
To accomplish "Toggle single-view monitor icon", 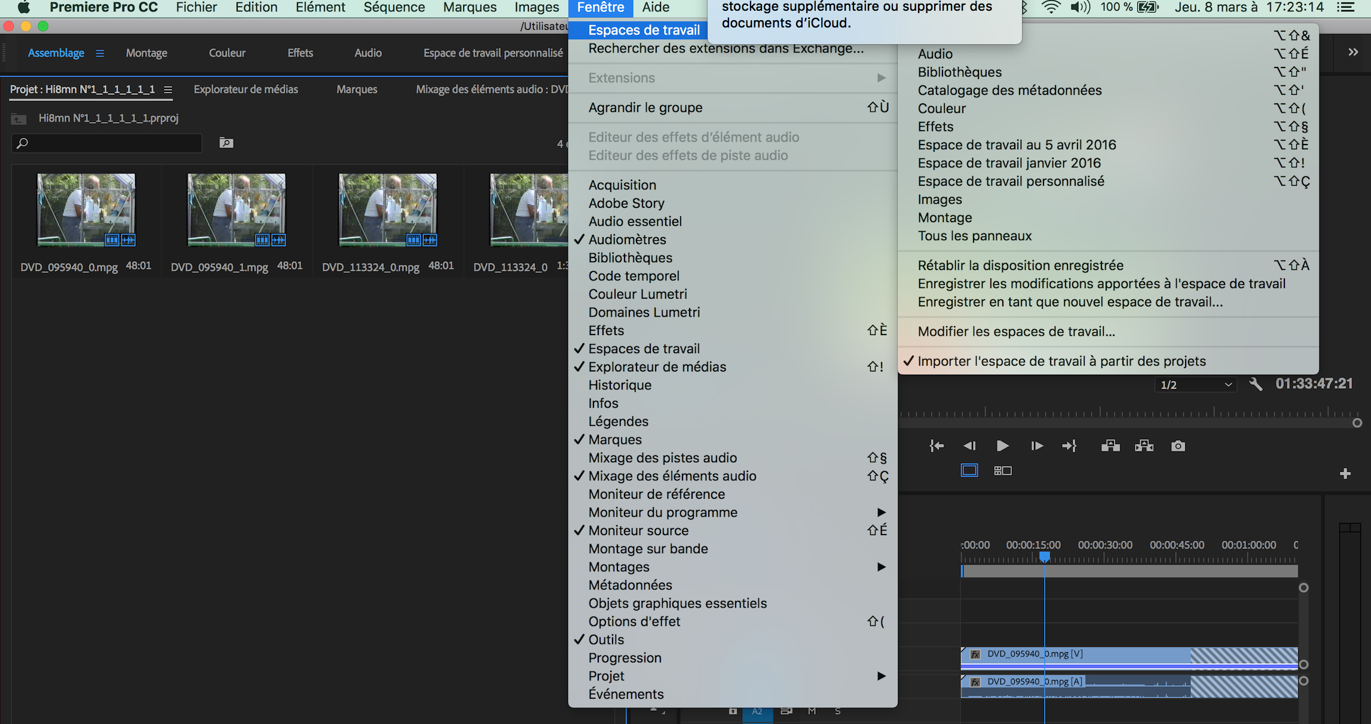I will [x=969, y=471].
